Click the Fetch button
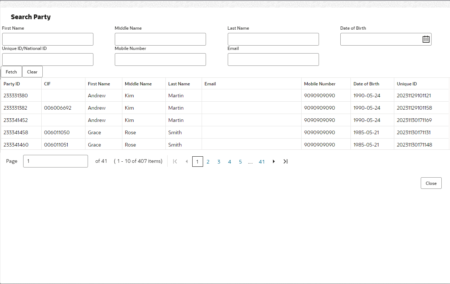Screen dimensions: 450x284 point(11,72)
